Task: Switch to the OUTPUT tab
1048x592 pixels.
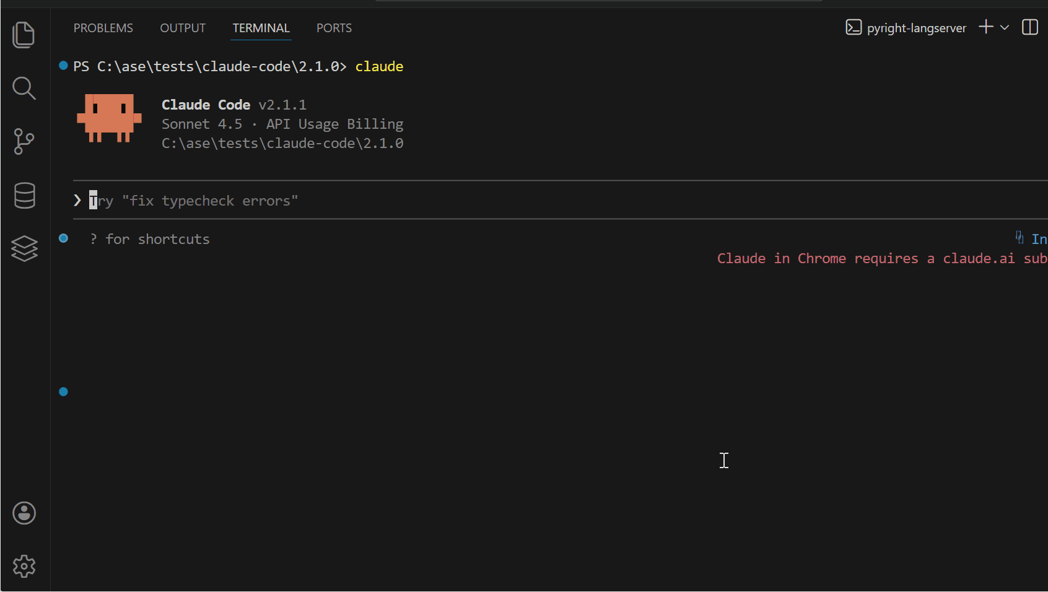Action: coord(183,28)
